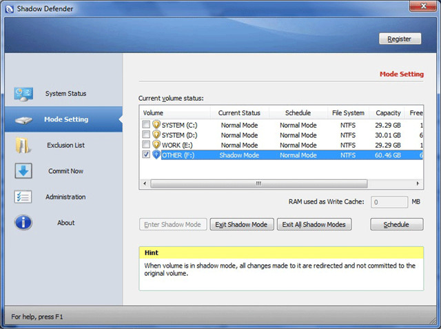This screenshot has height=329, width=441.
Task: Click the About info icon
Action: pos(23,223)
